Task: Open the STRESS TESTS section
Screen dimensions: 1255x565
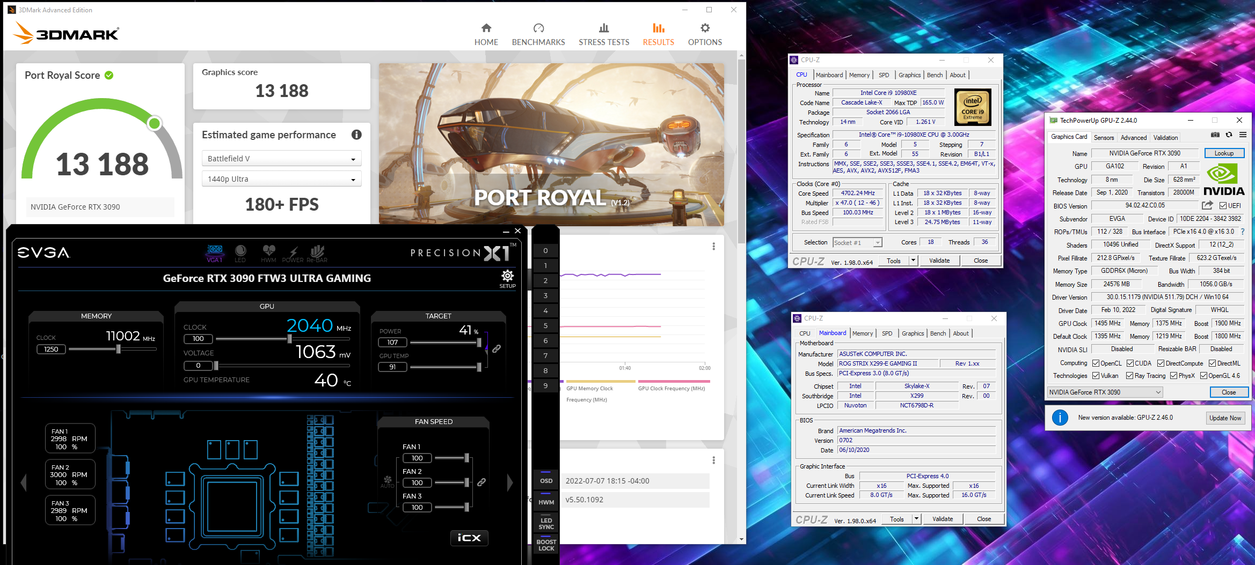Action: 604,35
